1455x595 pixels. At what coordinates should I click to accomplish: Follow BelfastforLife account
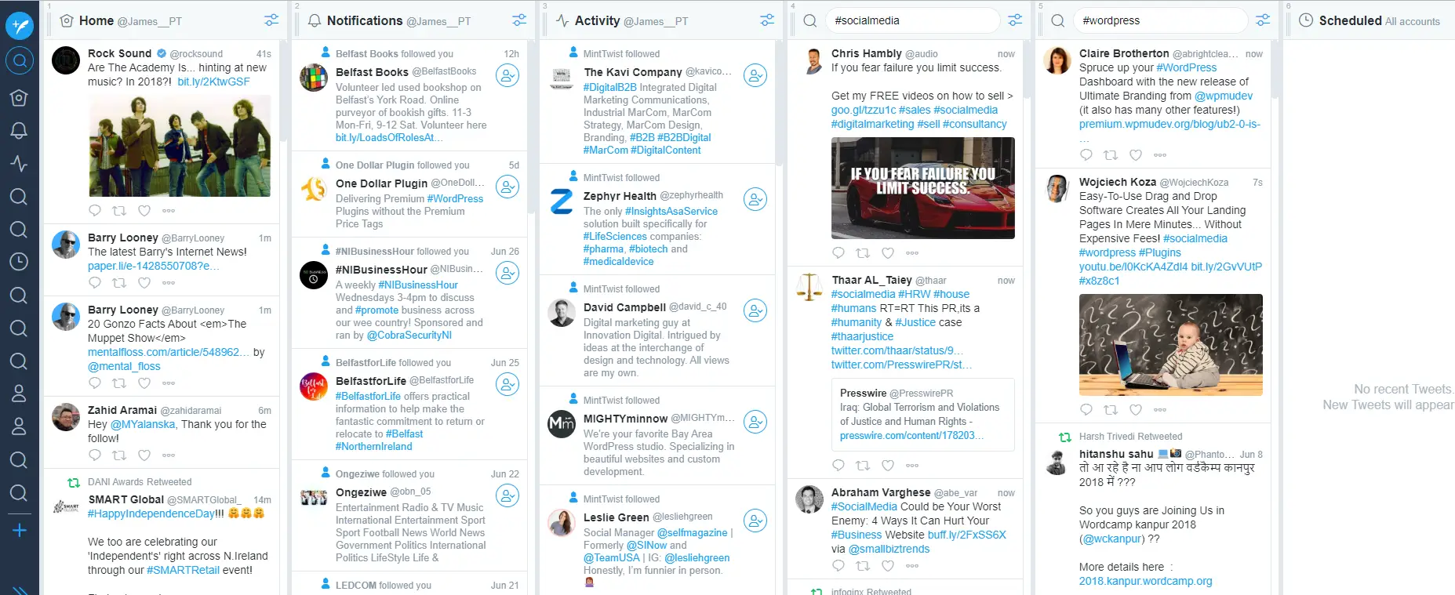tap(507, 384)
